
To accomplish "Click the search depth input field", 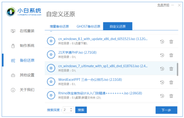I will click(x=66, y=110).
